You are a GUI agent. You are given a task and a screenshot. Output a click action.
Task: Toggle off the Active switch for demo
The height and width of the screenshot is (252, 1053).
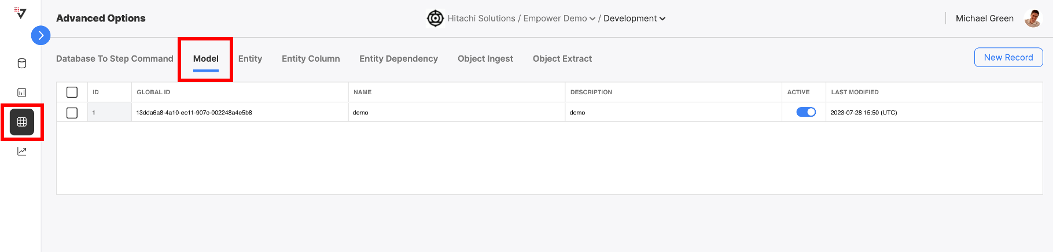pos(806,112)
